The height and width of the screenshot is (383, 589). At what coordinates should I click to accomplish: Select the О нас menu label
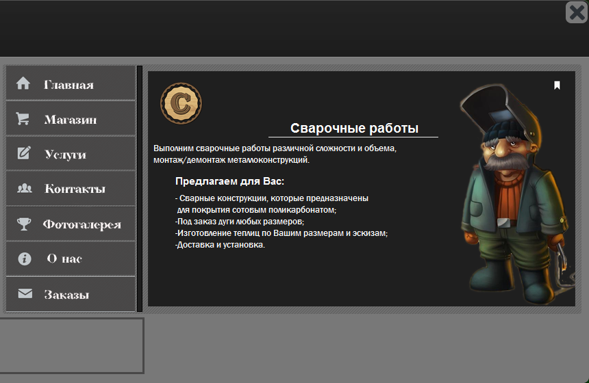coord(64,259)
